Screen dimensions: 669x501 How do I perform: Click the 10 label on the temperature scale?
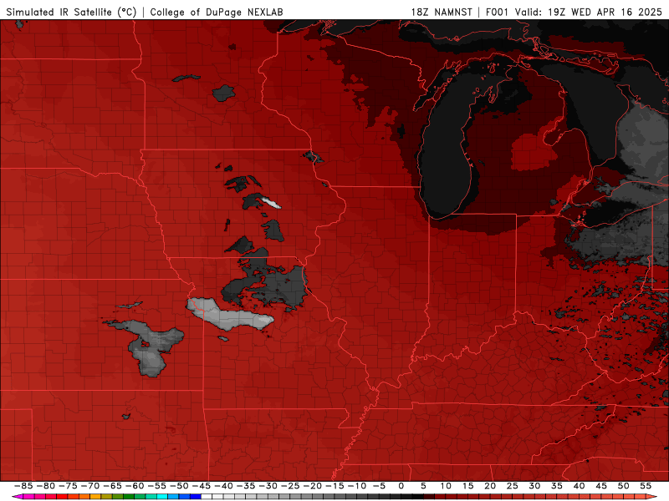pos(446,486)
